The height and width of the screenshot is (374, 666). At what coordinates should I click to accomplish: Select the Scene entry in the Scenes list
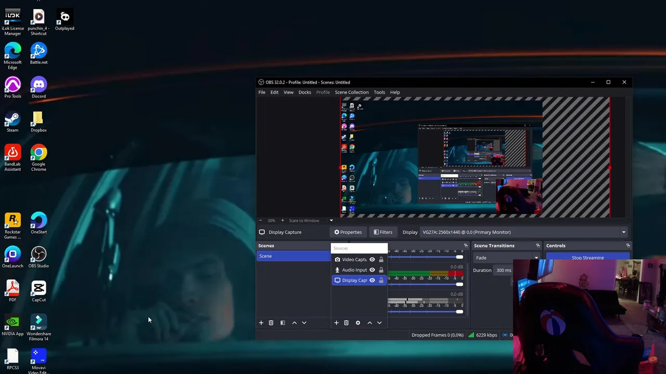point(294,256)
